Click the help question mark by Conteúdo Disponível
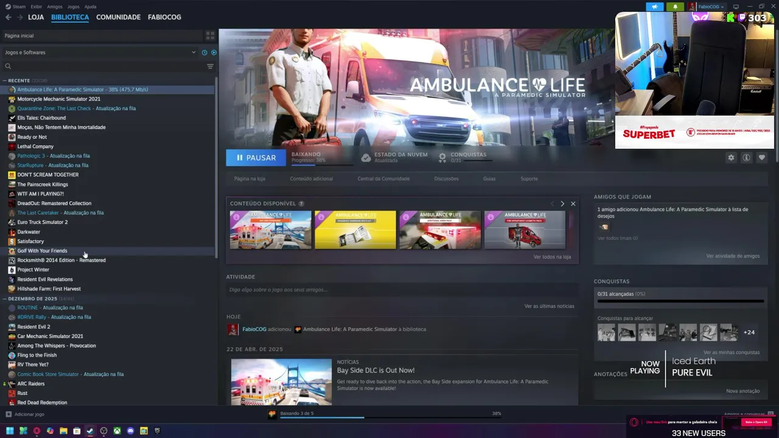779x438 pixels. (301, 204)
